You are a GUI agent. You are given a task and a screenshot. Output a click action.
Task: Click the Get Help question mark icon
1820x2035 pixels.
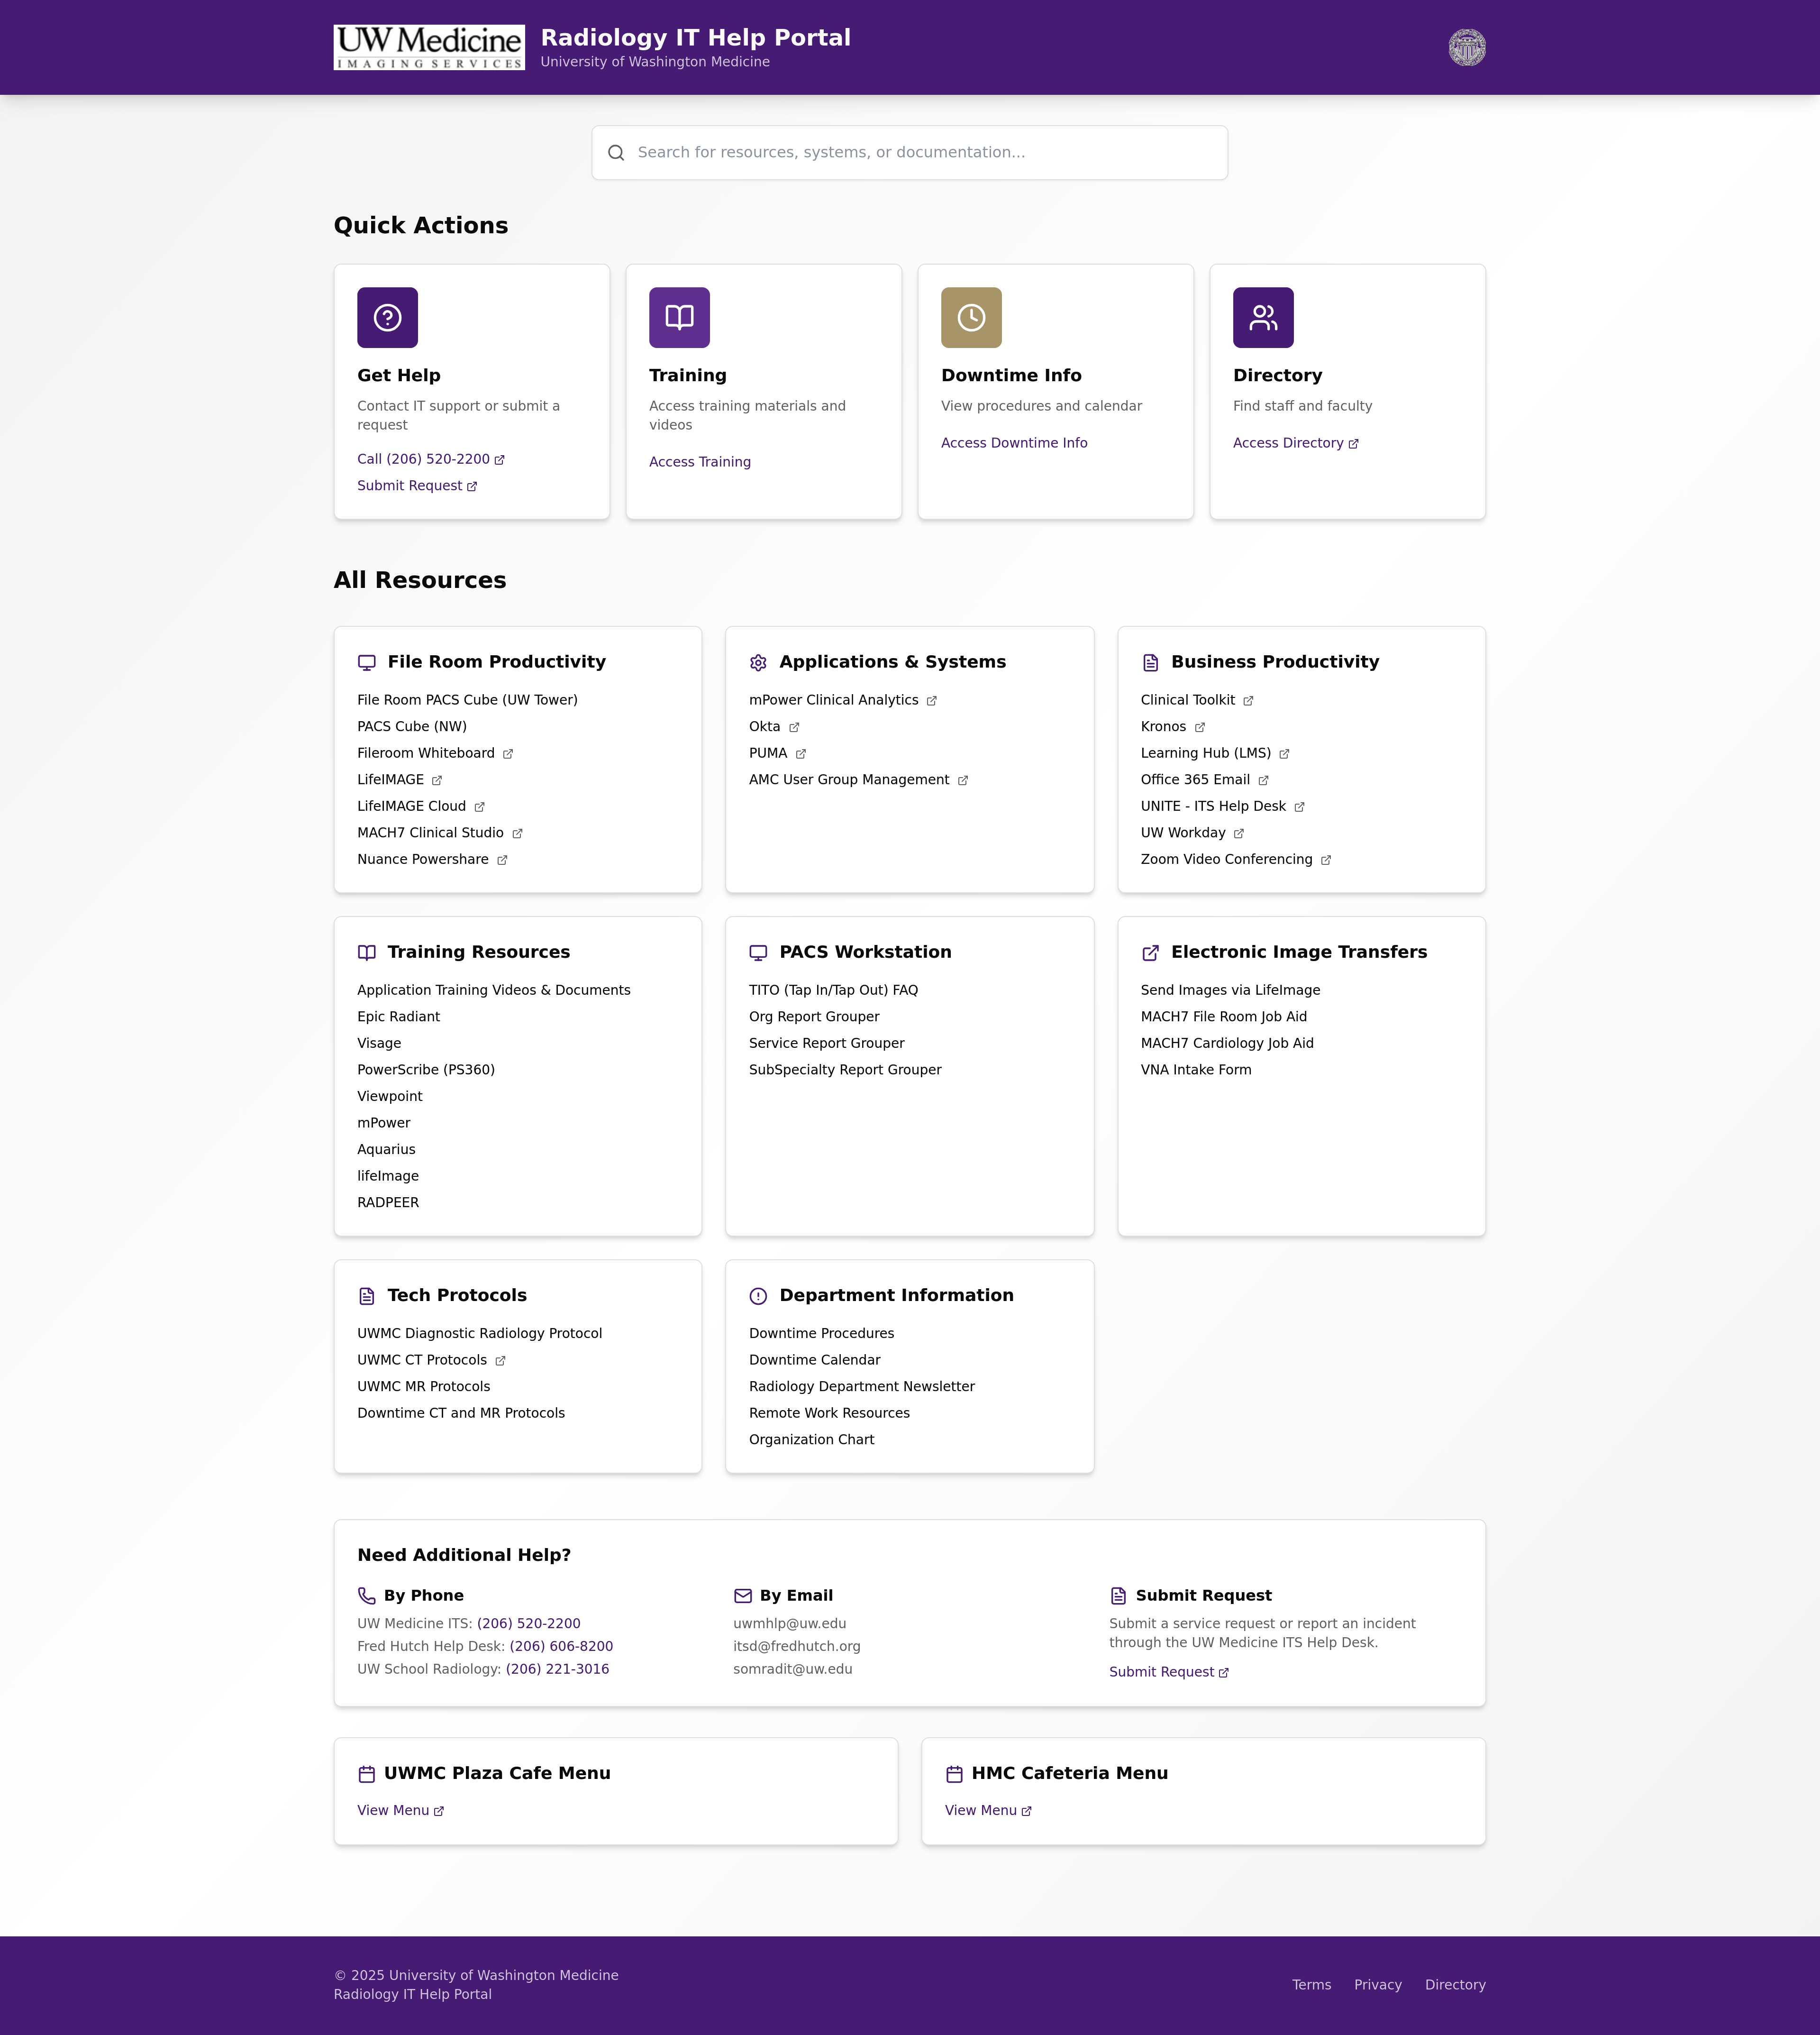(x=387, y=317)
